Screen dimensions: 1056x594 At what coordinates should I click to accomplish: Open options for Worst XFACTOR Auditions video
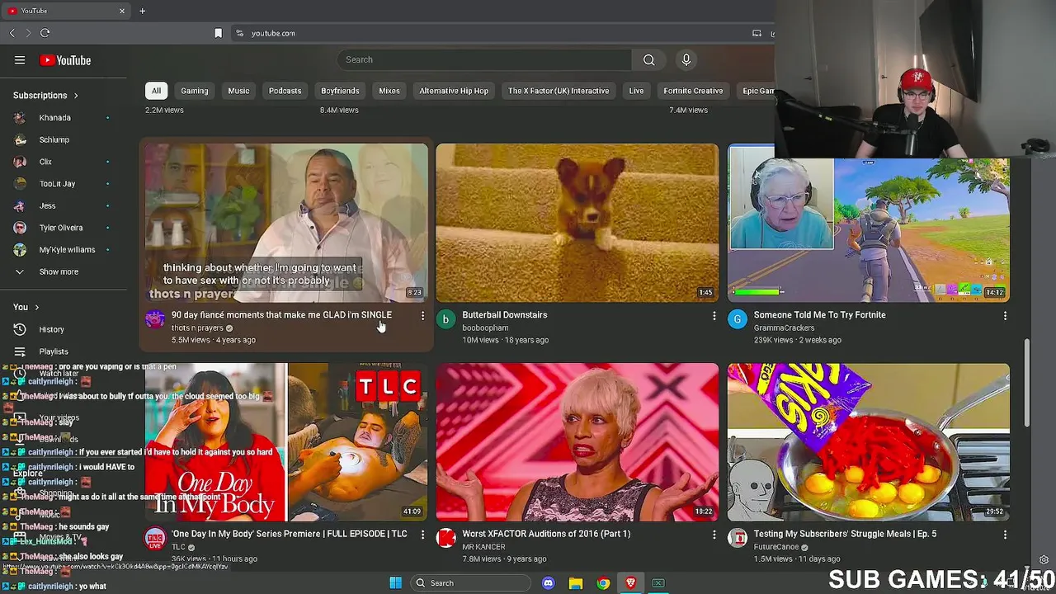click(x=714, y=535)
